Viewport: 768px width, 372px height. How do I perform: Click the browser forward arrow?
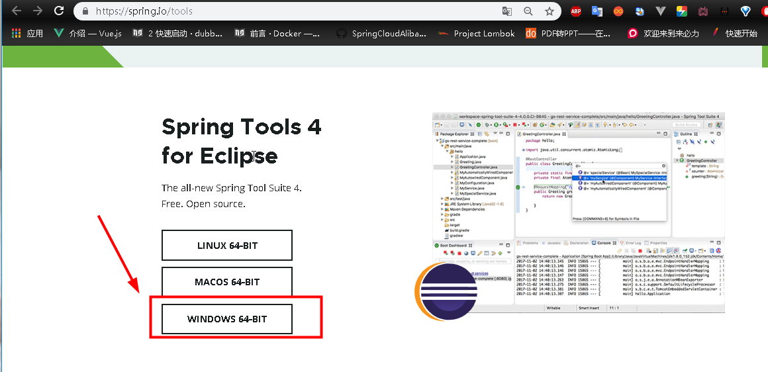(38, 11)
